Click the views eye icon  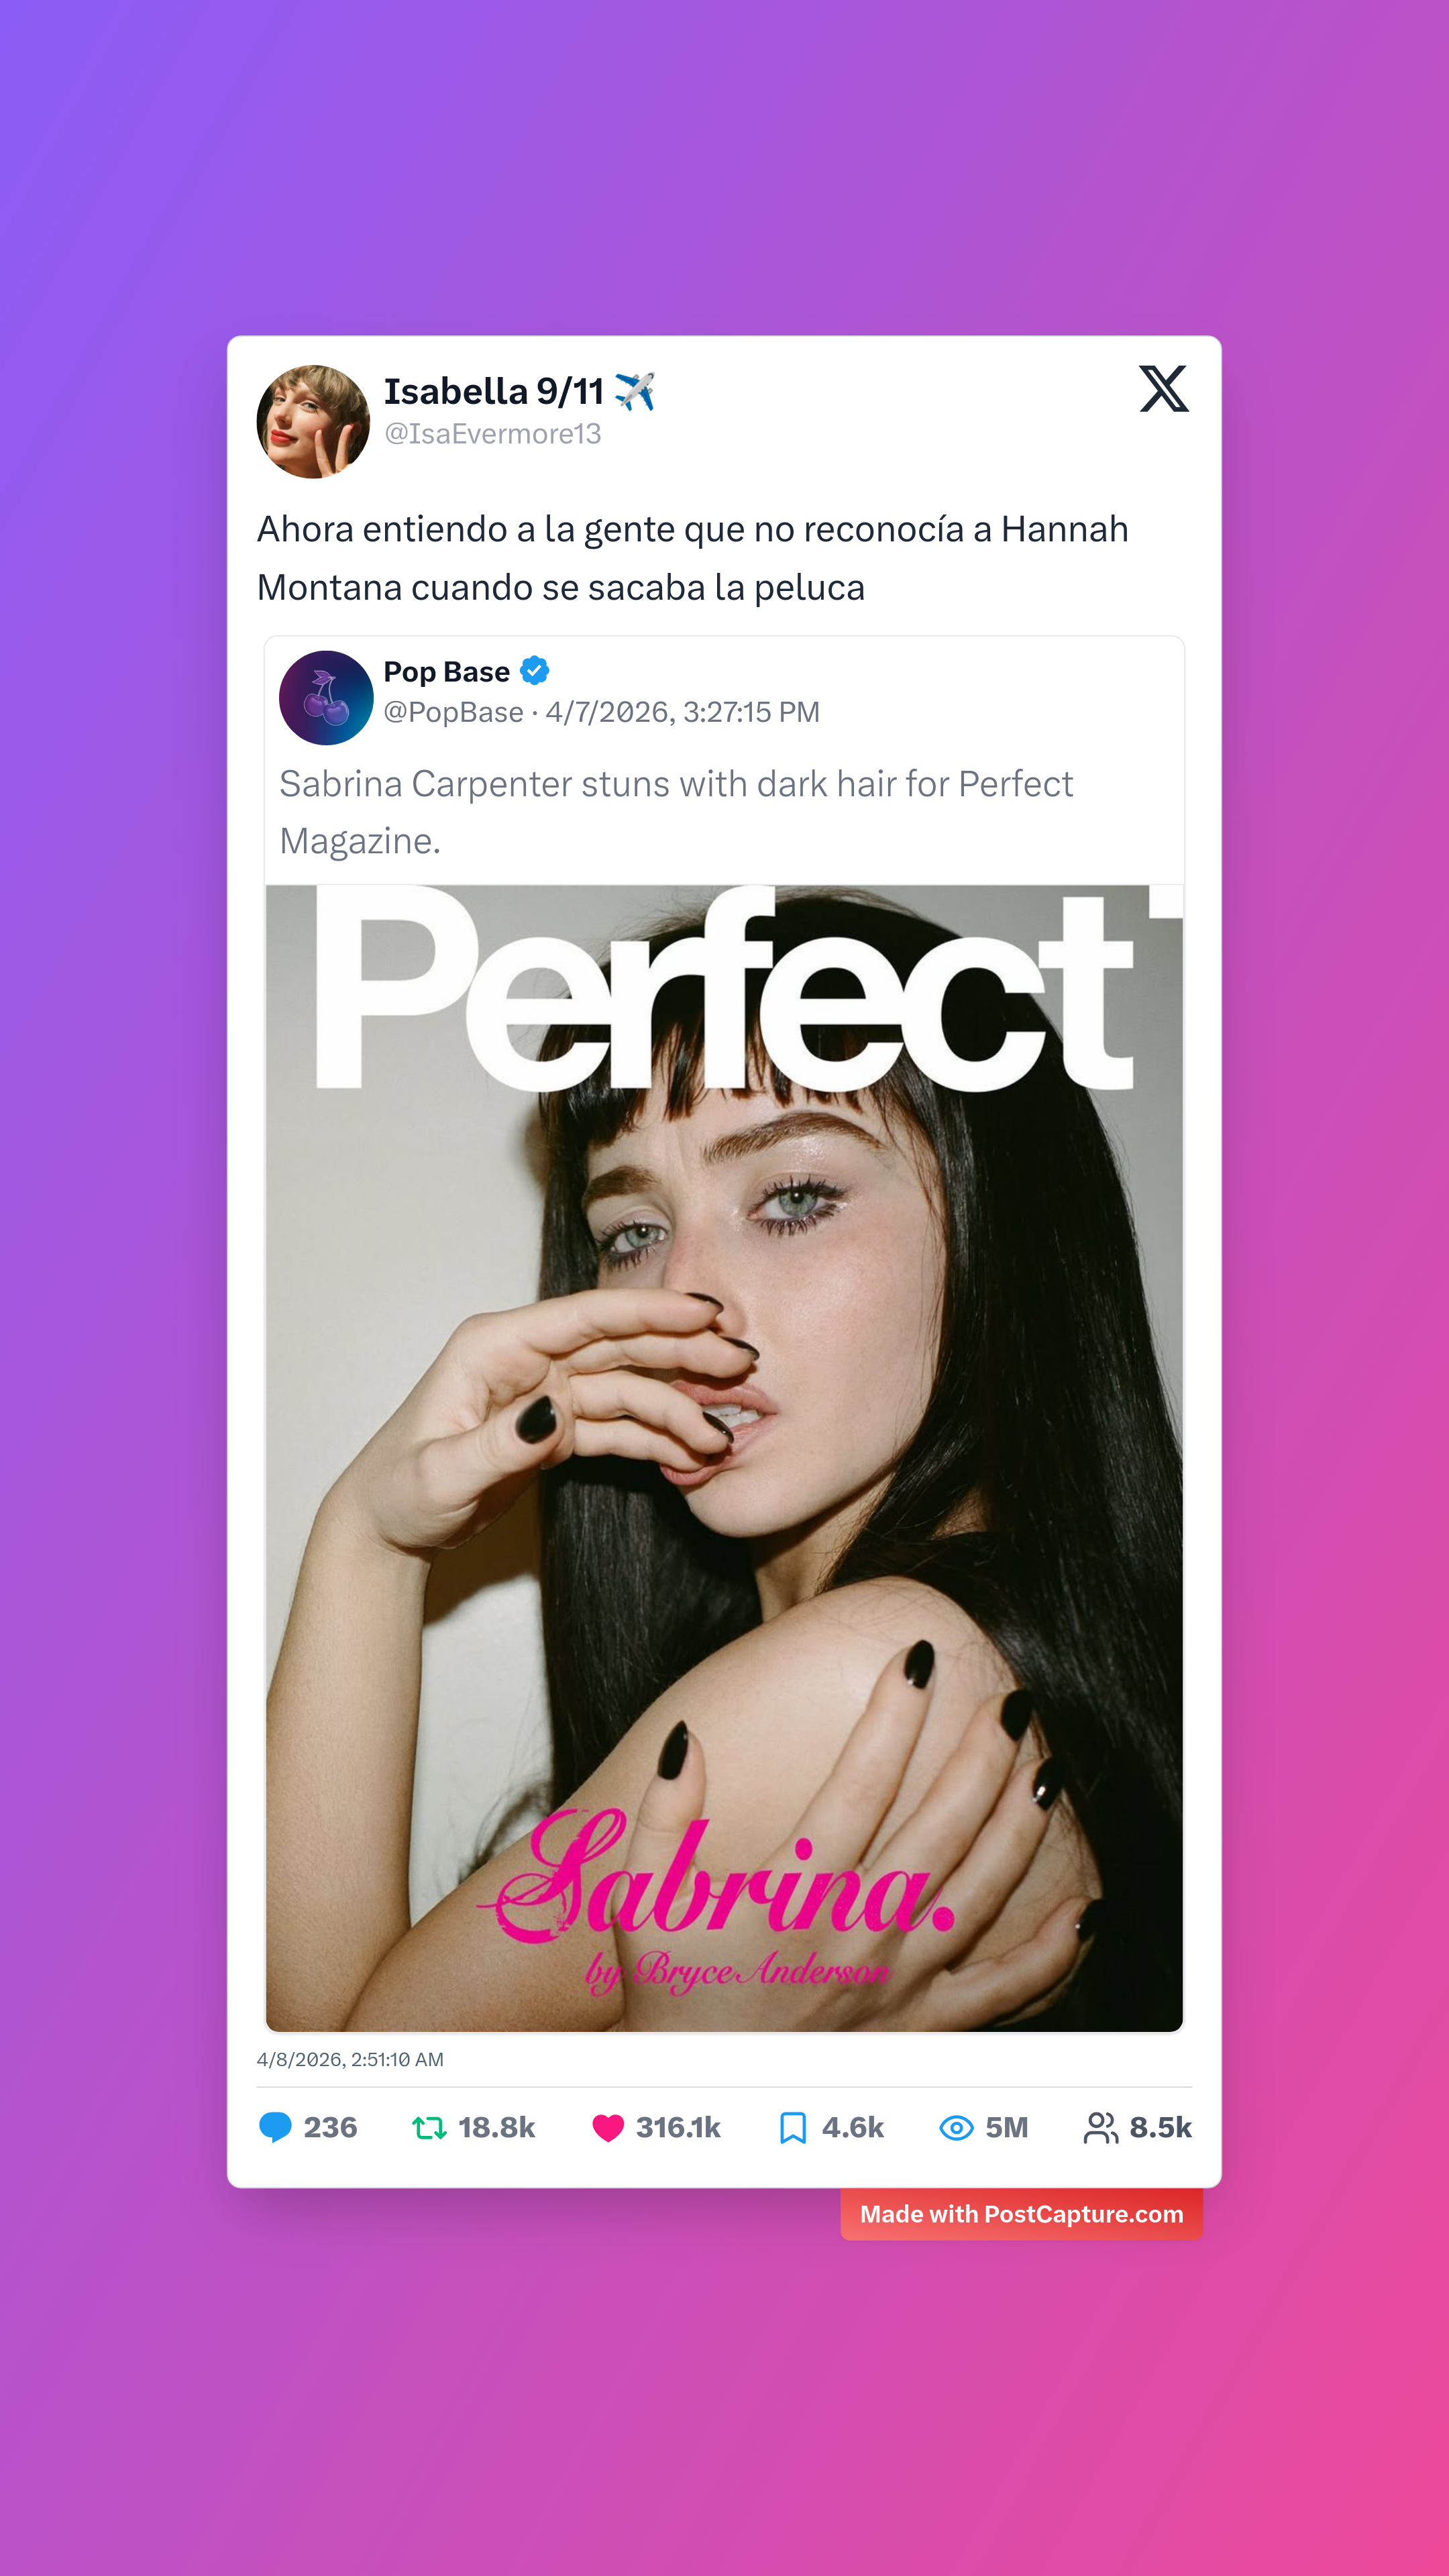pos(956,2127)
